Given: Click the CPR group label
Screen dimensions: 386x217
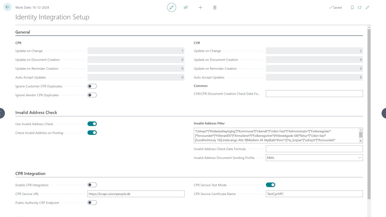Looking at the screenshot, I should point(18,43).
